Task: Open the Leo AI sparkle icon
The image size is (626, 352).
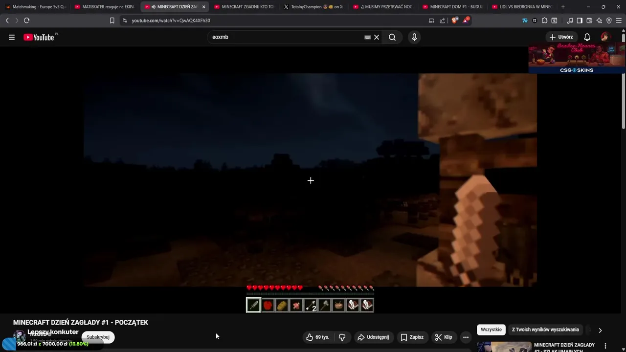Action: [x=599, y=21]
